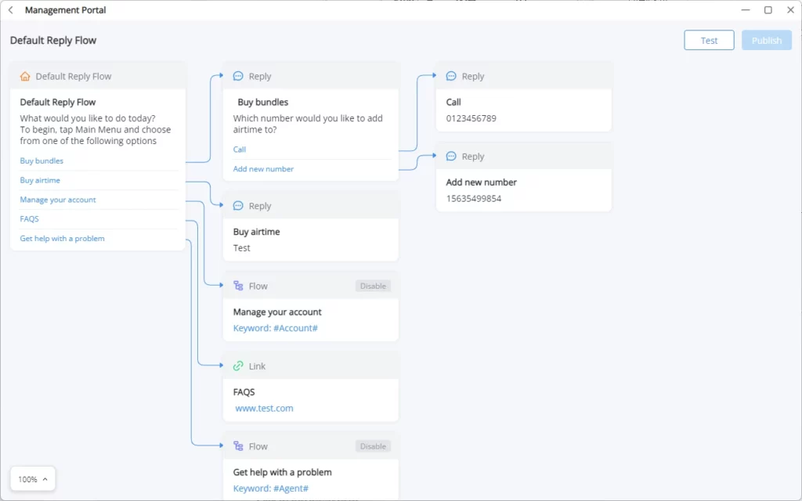Open the www.test.com link

point(264,408)
